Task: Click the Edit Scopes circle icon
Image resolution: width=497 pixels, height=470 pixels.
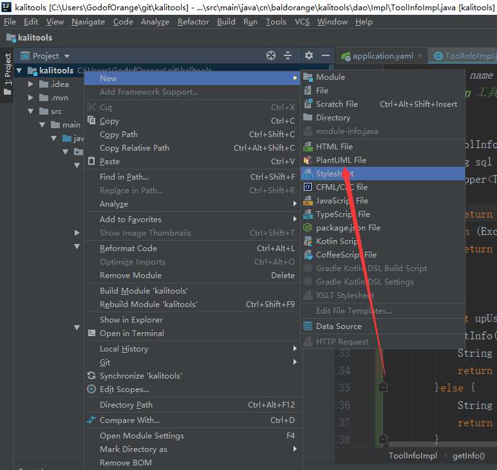Action: (91, 389)
